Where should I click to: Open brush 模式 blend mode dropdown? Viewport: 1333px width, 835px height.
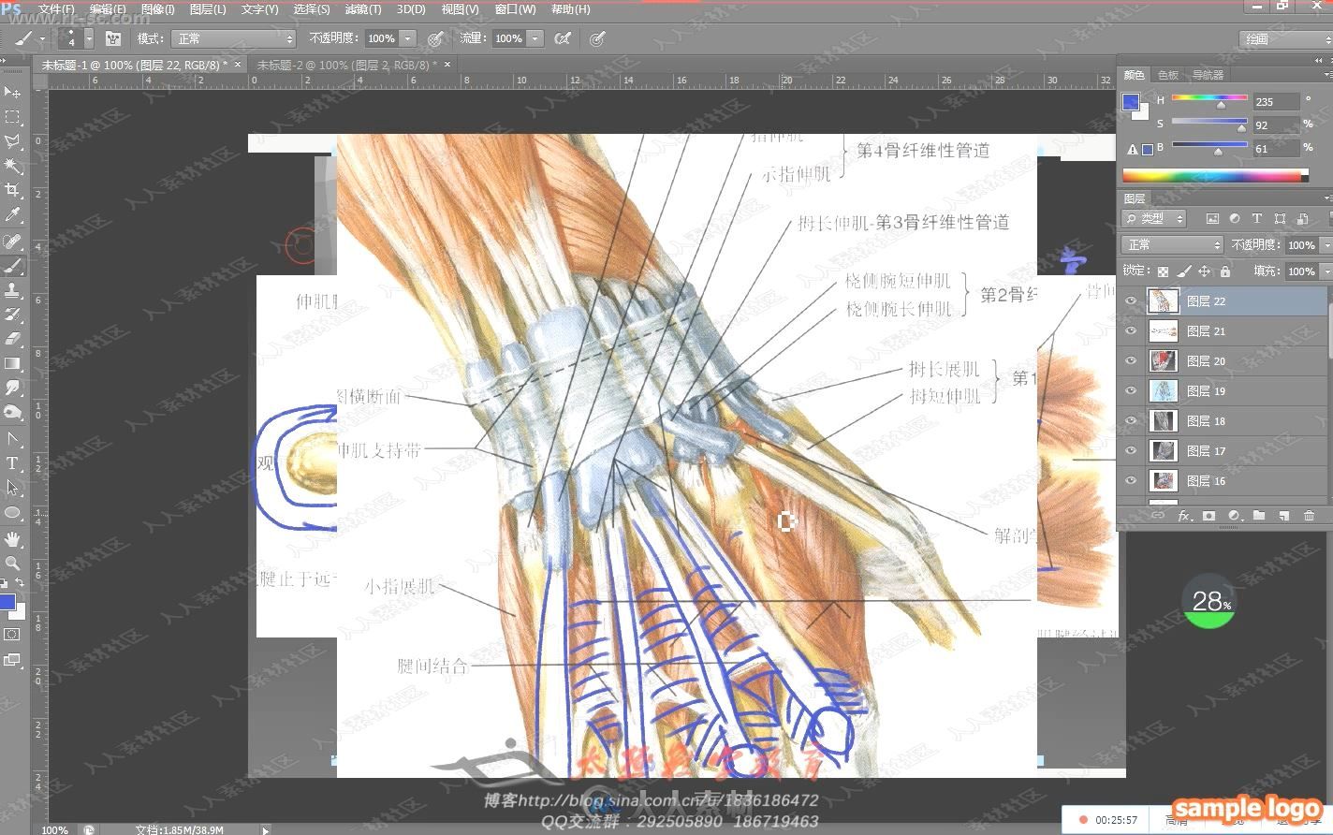pos(233,38)
